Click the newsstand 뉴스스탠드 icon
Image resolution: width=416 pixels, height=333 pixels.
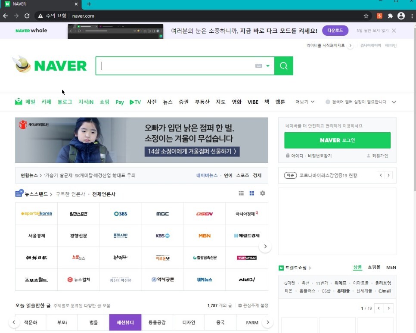click(19, 193)
